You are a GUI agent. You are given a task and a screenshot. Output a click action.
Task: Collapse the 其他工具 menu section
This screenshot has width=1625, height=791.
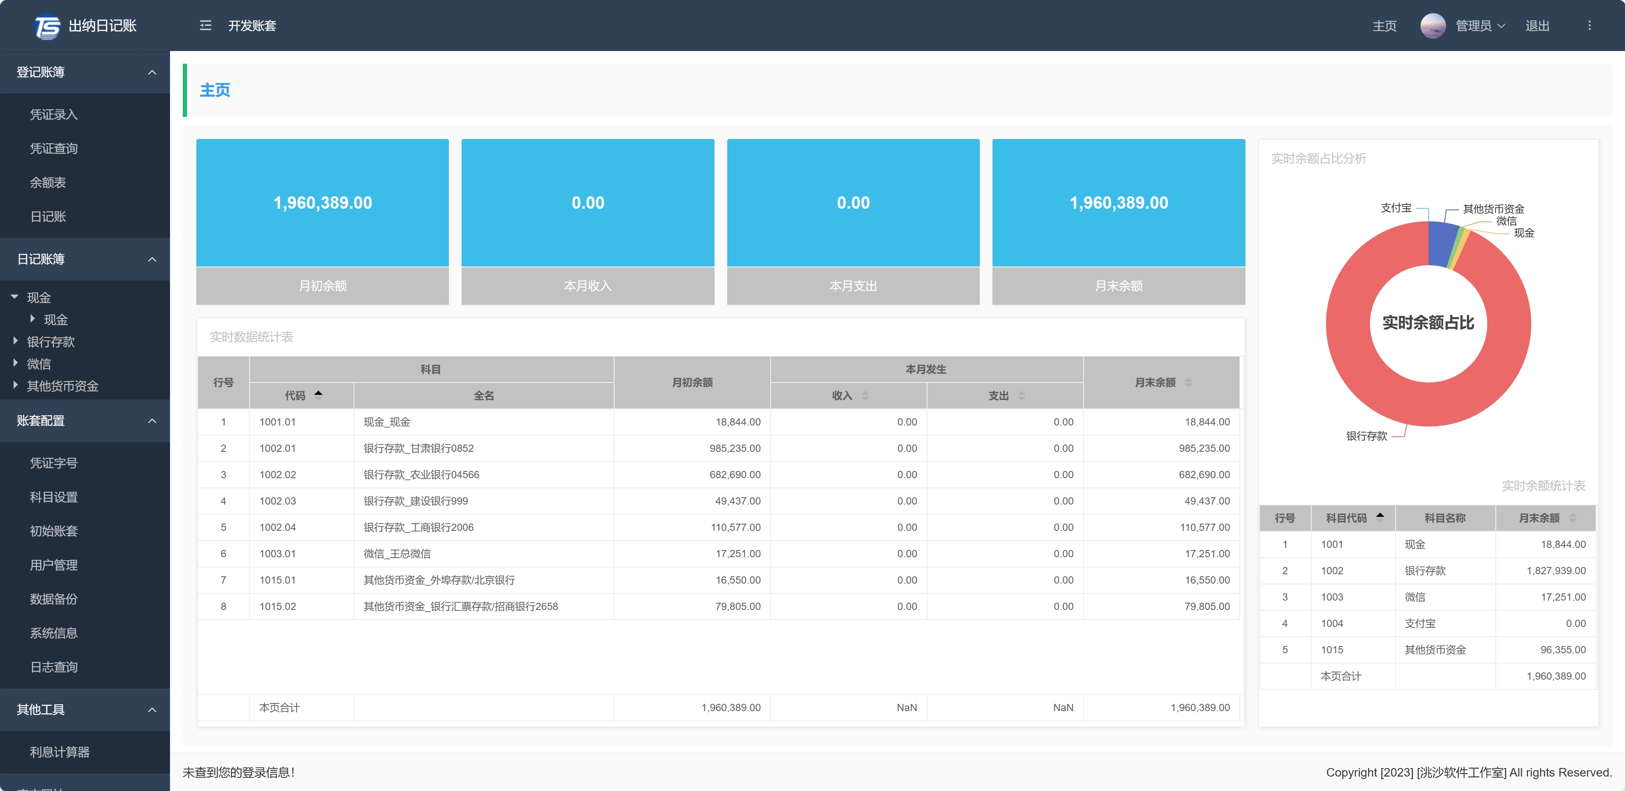point(85,710)
